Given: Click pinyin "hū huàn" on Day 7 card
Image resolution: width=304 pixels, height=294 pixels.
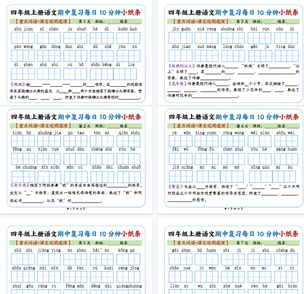Looking at the screenshot, I should (x=206, y=250).
